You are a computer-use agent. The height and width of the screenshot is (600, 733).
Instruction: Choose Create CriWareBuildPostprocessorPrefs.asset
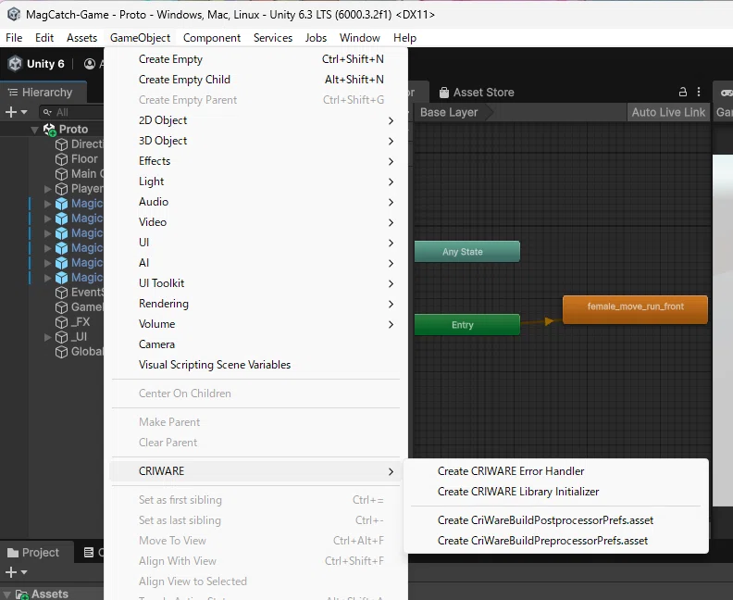click(x=556, y=520)
